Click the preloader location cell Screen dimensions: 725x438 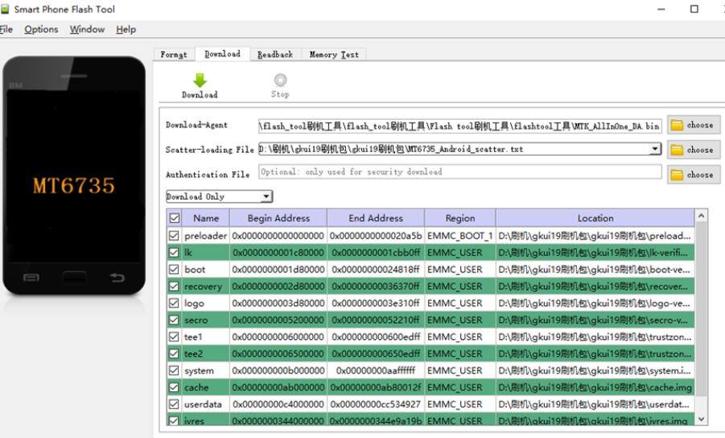[x=595, y=235]
